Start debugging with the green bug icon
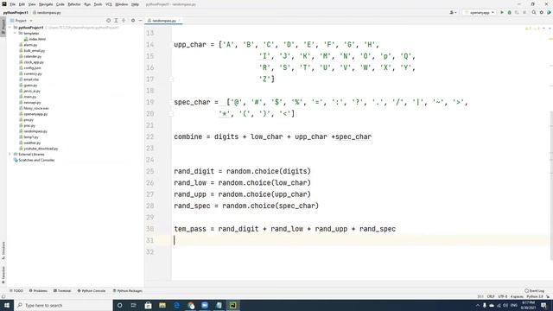This screenshot has width=553, height=311. (x=509, y=12)
